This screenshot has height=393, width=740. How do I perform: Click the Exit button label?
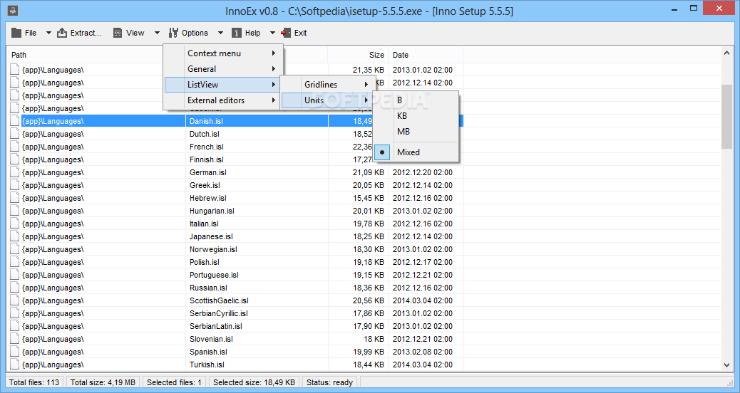[300, 33]
